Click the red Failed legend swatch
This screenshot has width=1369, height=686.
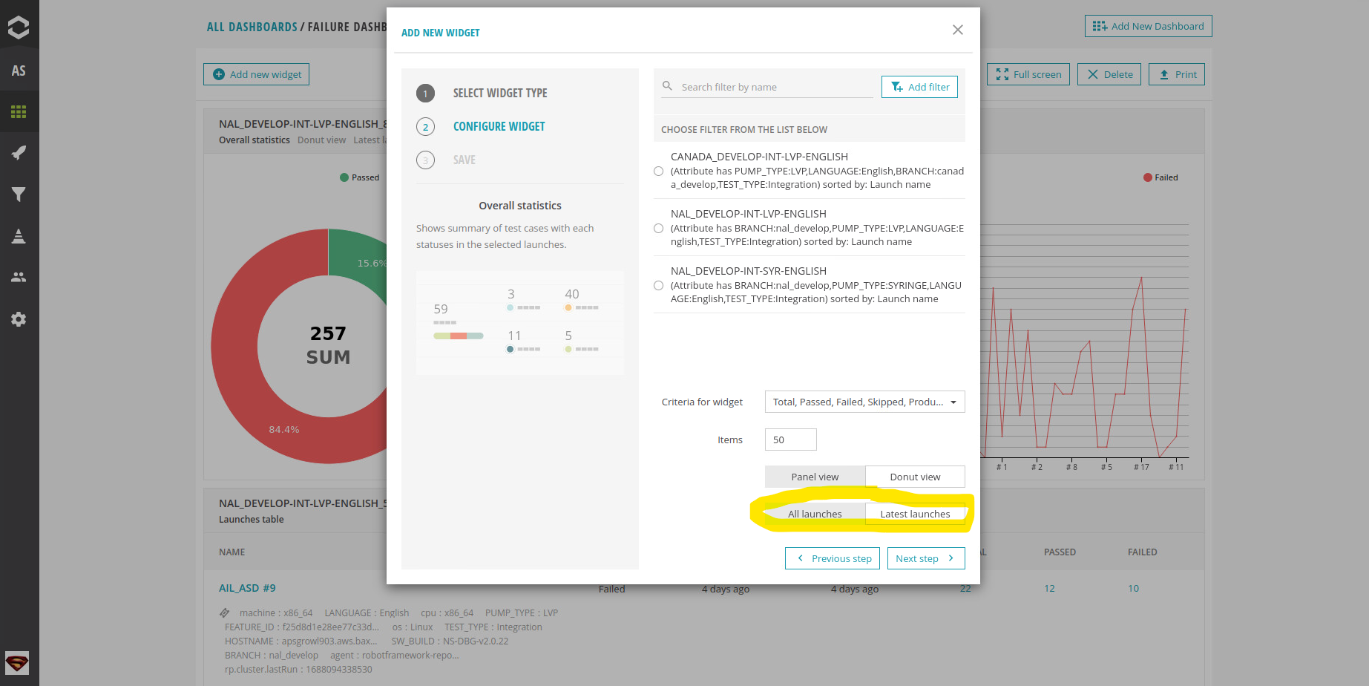(x=1146, y=177)
